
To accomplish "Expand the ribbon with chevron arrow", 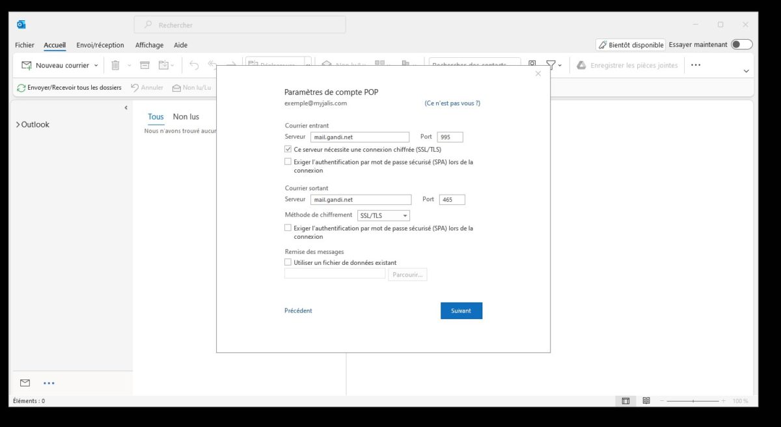I will click(x=746, y=71).
